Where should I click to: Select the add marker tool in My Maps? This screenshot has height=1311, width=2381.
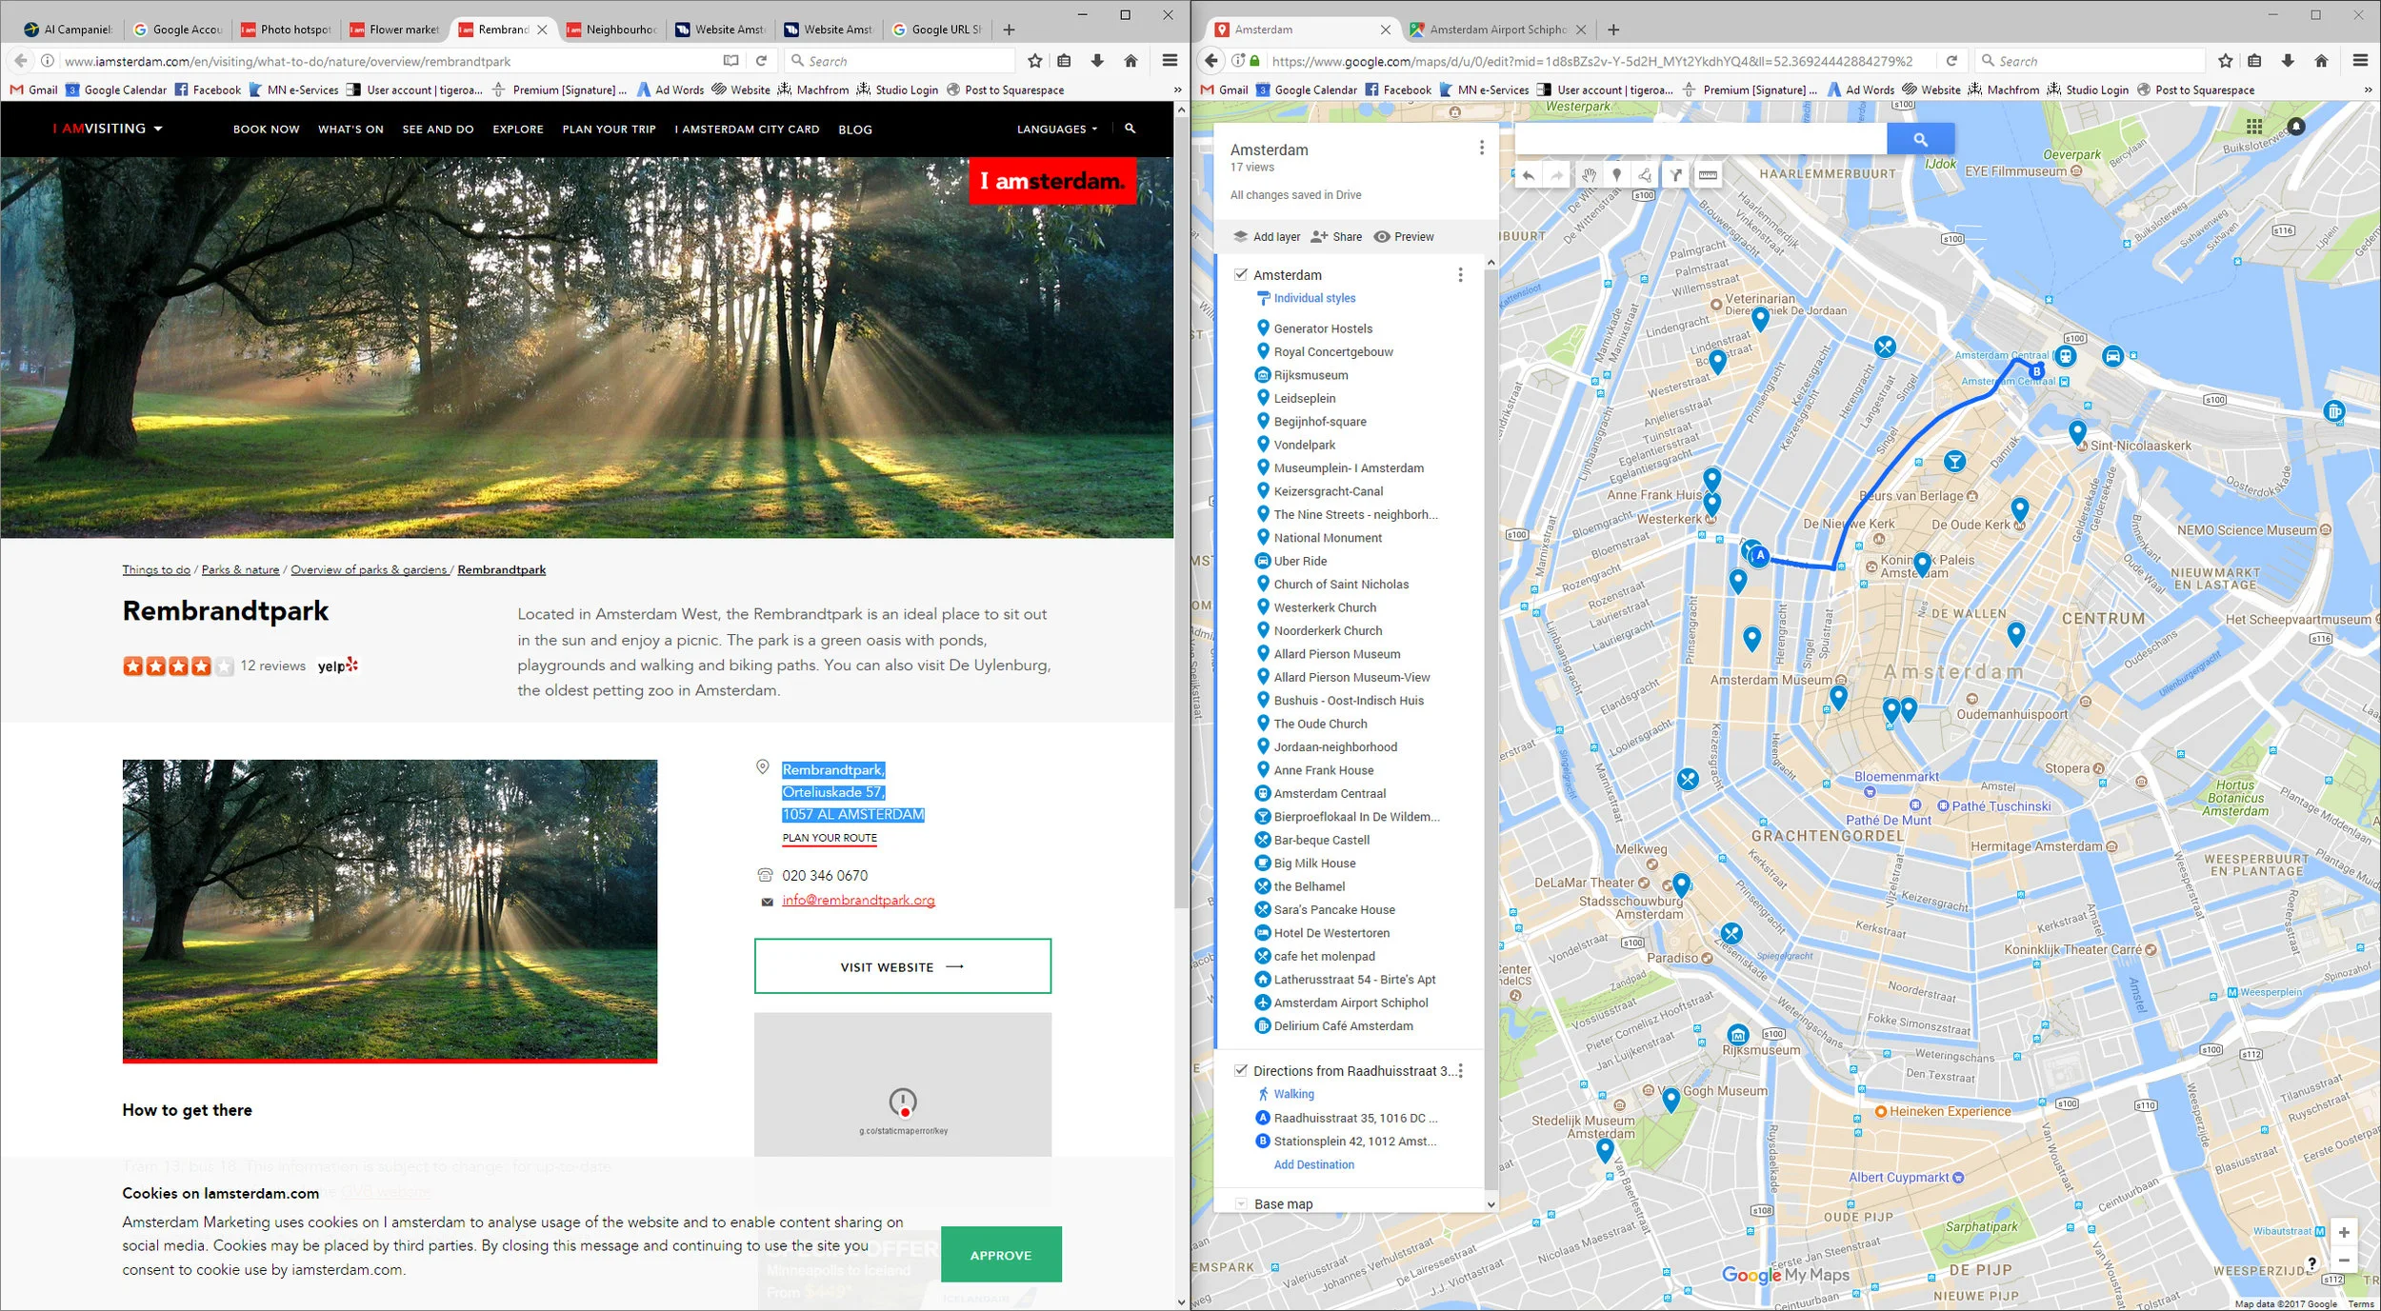click(x=1616, y=175)
